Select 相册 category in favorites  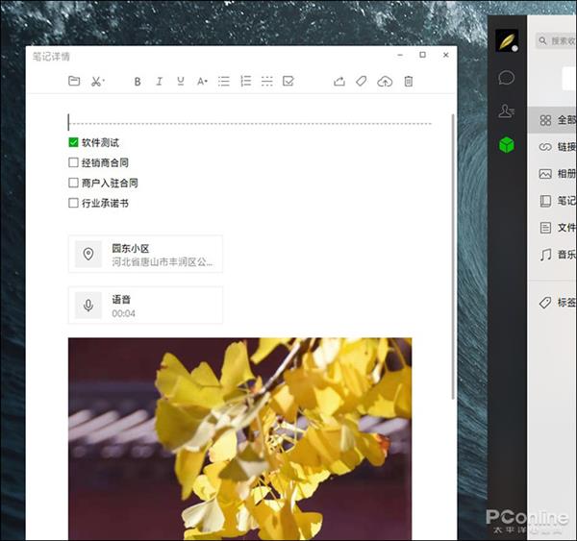pyautogui.click(x=552, y=174)
